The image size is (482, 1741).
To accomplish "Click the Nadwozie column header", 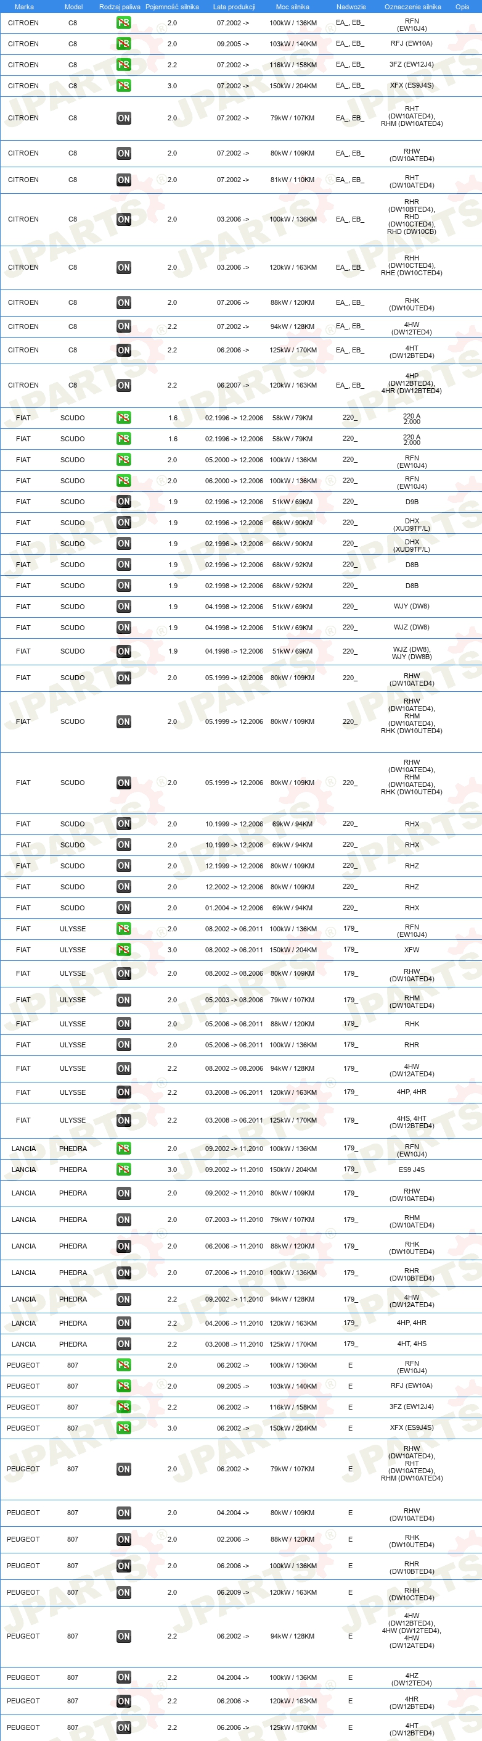I will click(x=351, y=7).
